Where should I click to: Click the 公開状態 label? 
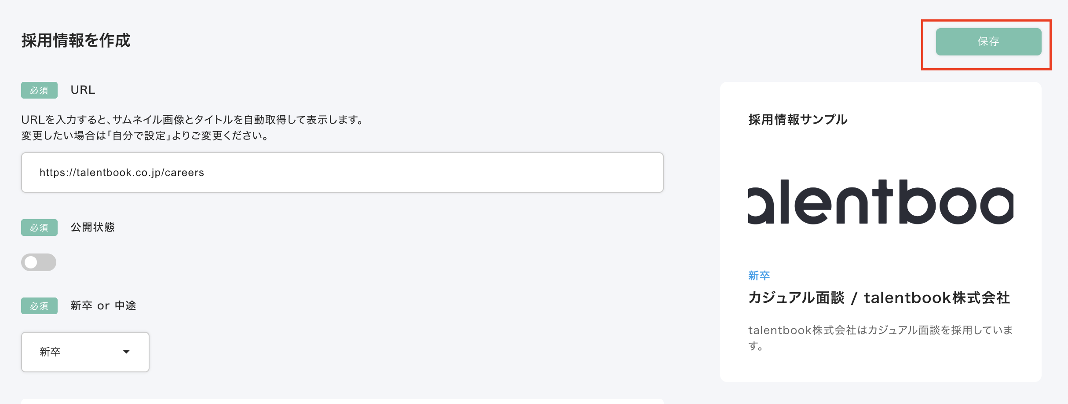tap(92, 227)
